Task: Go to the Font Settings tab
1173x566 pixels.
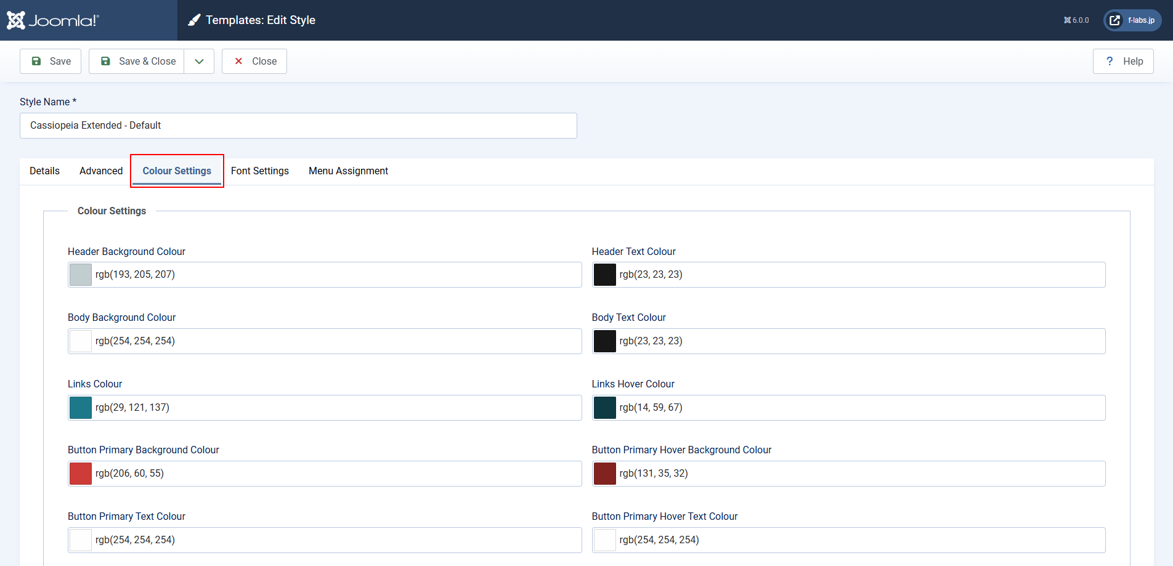Action: pos(259,171)
